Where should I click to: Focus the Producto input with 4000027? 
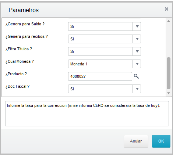pos(100,76)
